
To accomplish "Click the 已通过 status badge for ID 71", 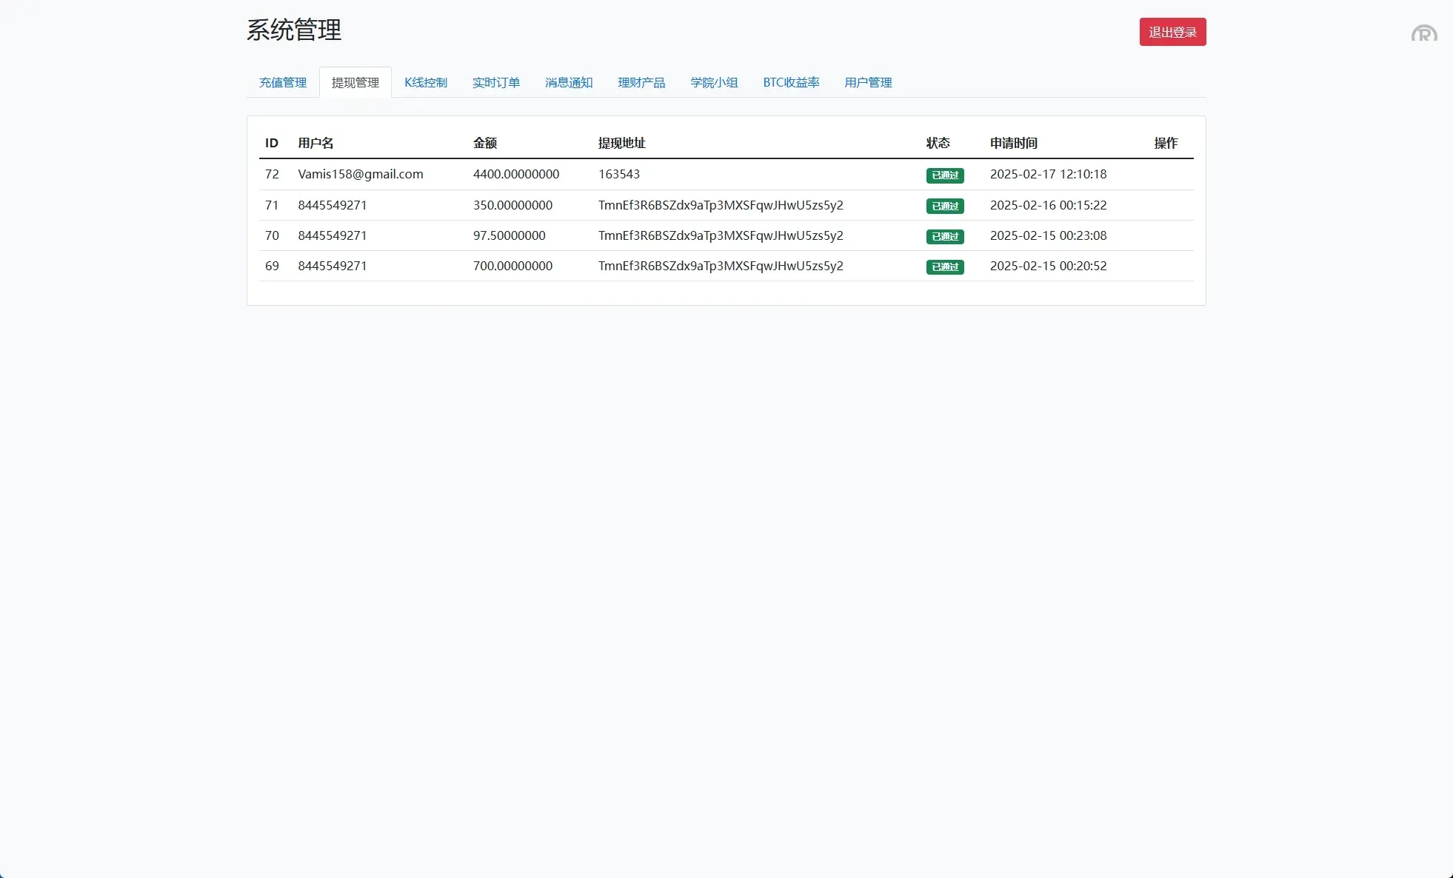I will point(945,206).
